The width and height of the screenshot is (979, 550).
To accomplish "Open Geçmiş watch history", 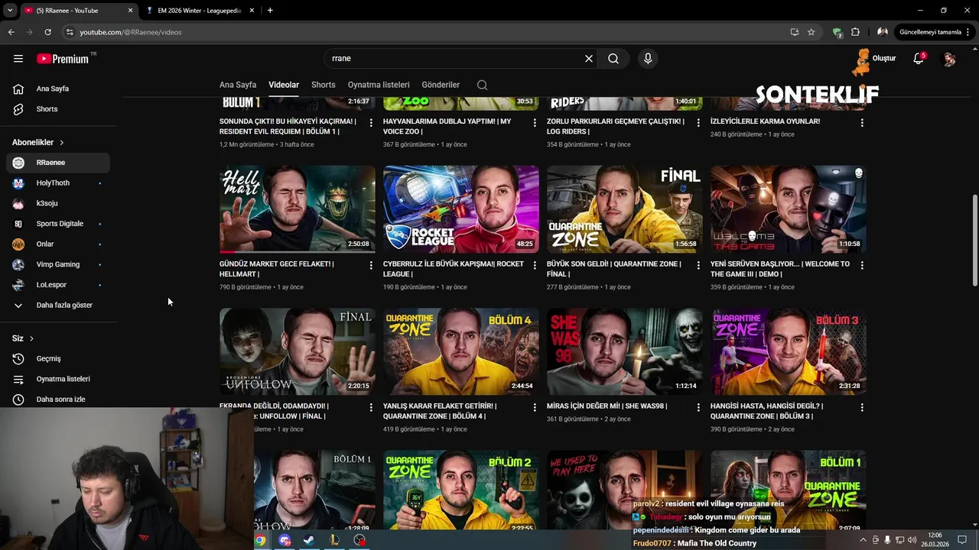I will [x=58, y=358].
